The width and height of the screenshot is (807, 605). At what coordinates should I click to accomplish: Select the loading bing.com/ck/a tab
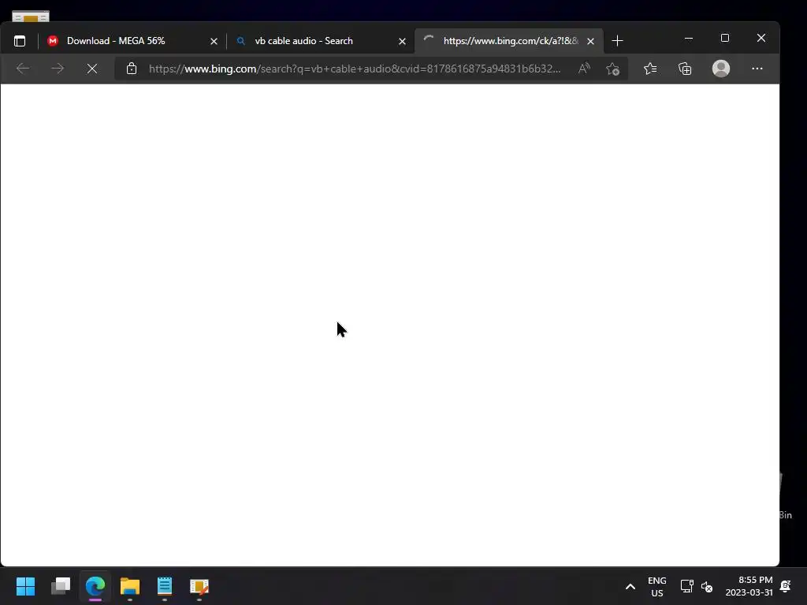click(x=509, y=41)
